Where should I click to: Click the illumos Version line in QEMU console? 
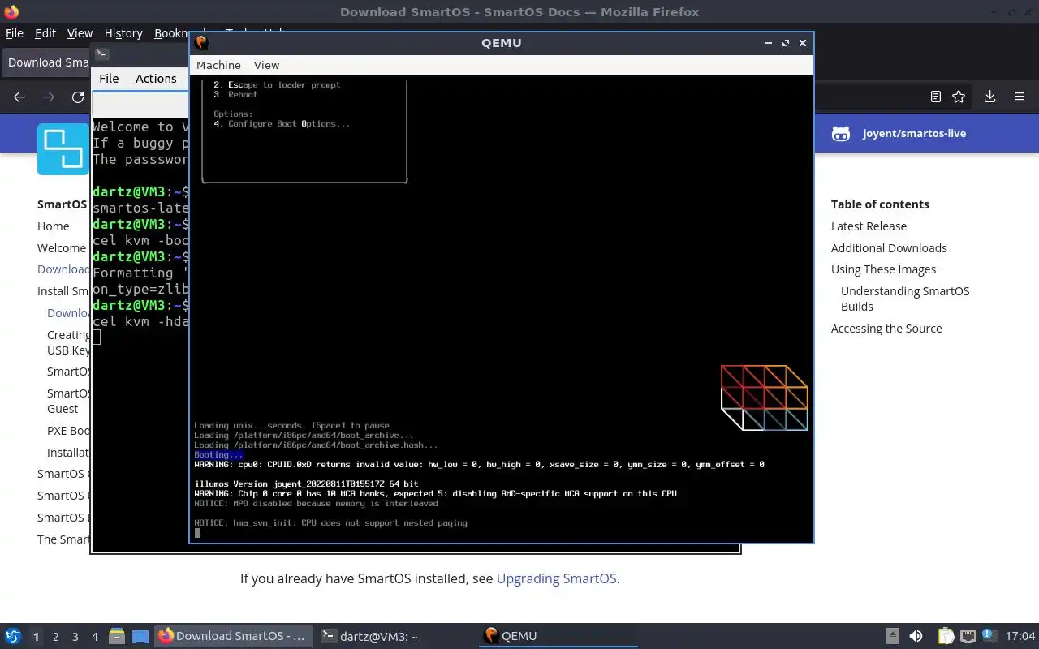pos(307,484)
